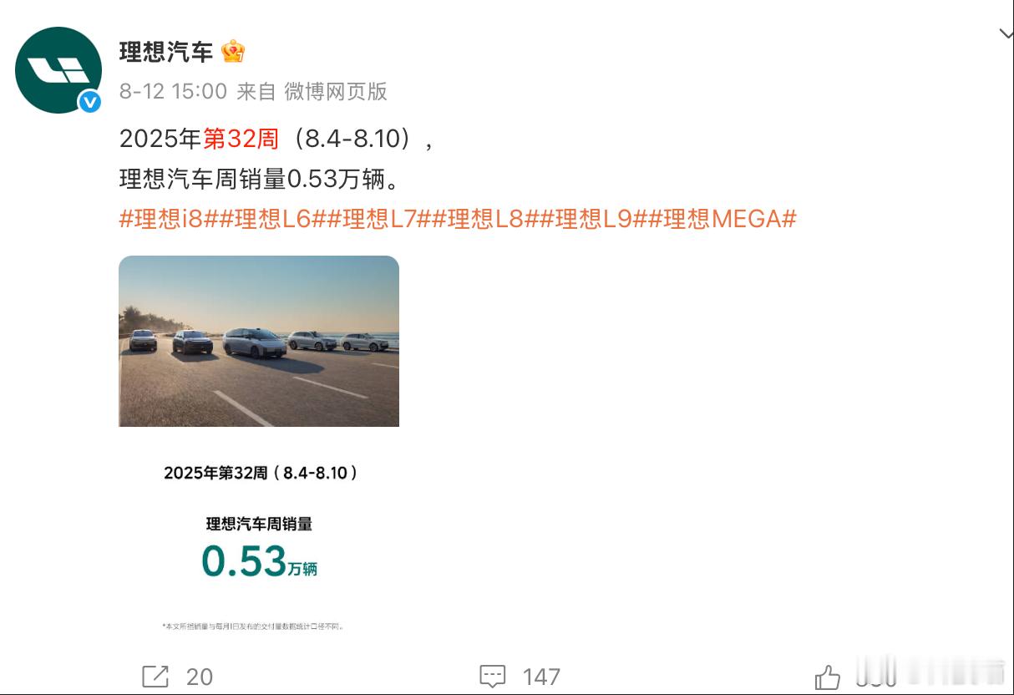Click the crown membership icon beside username
1014x695 pixels.
pos(233,52)
